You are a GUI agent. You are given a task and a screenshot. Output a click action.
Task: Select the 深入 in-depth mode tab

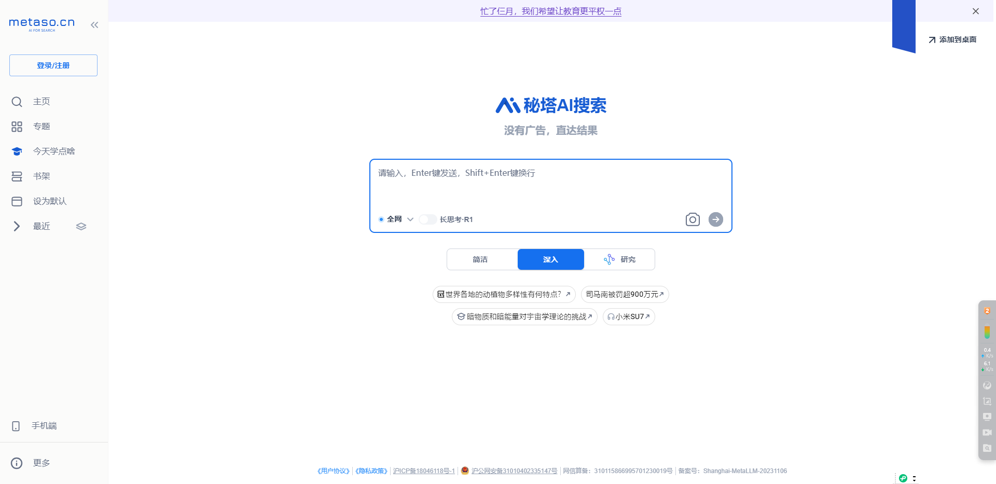550,259
